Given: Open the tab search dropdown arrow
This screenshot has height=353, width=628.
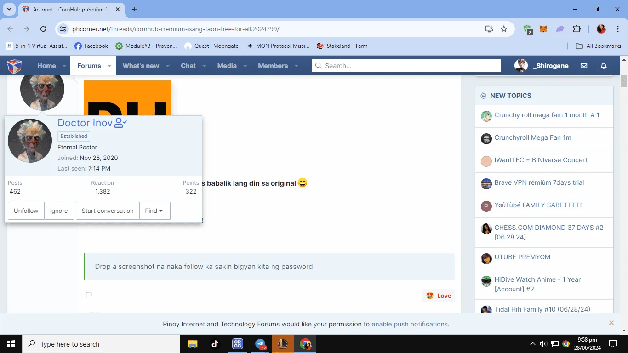Looking at the screenshot, I should [x=9, y=9].
